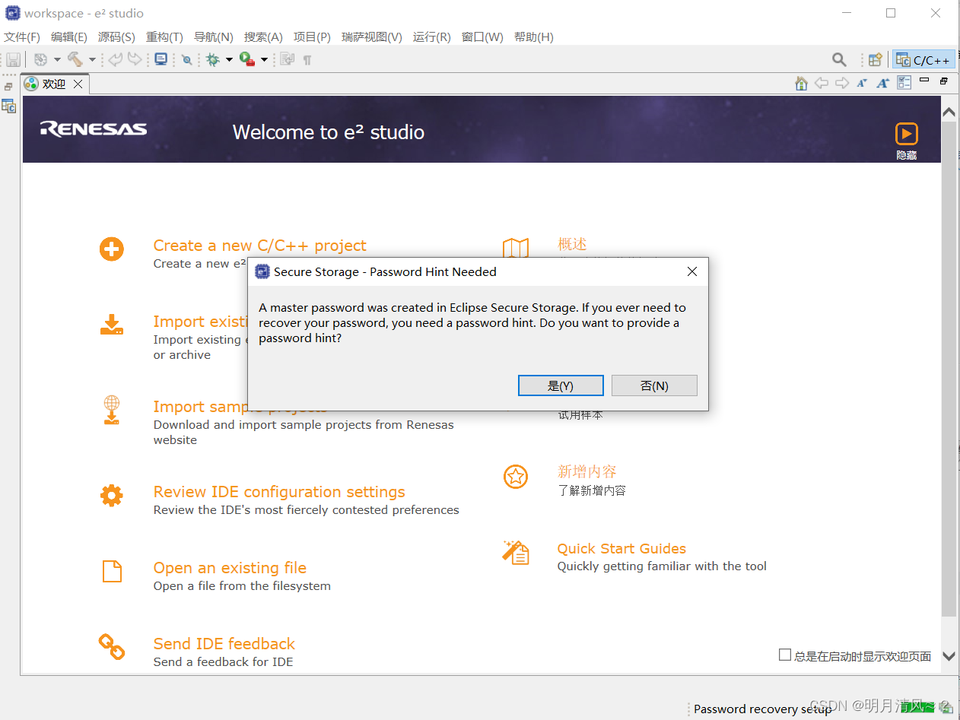960x720 pixels.
Task: Expand the Debug dropdown arrow
Action: point(229,59)
